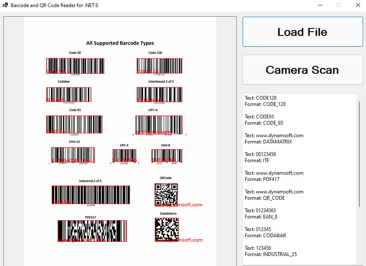Click the 'Format: DATAMATRIX' result line
The height and width of the screenshot is (266, 366).
pyautogui.click(x=268, y=142)
